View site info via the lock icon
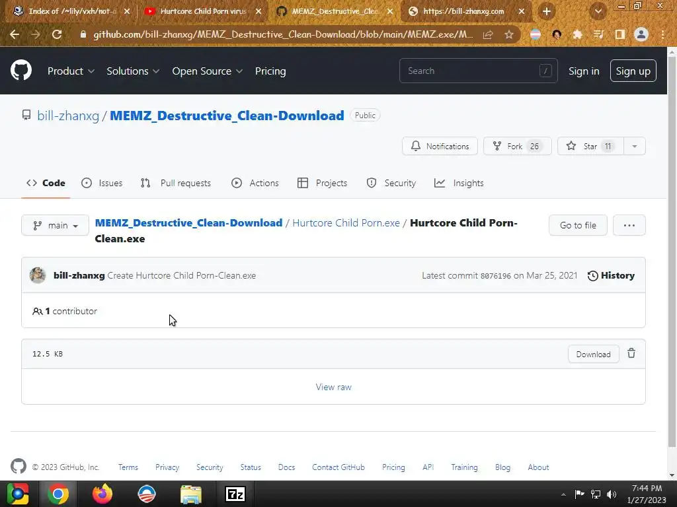 point(83,34)
